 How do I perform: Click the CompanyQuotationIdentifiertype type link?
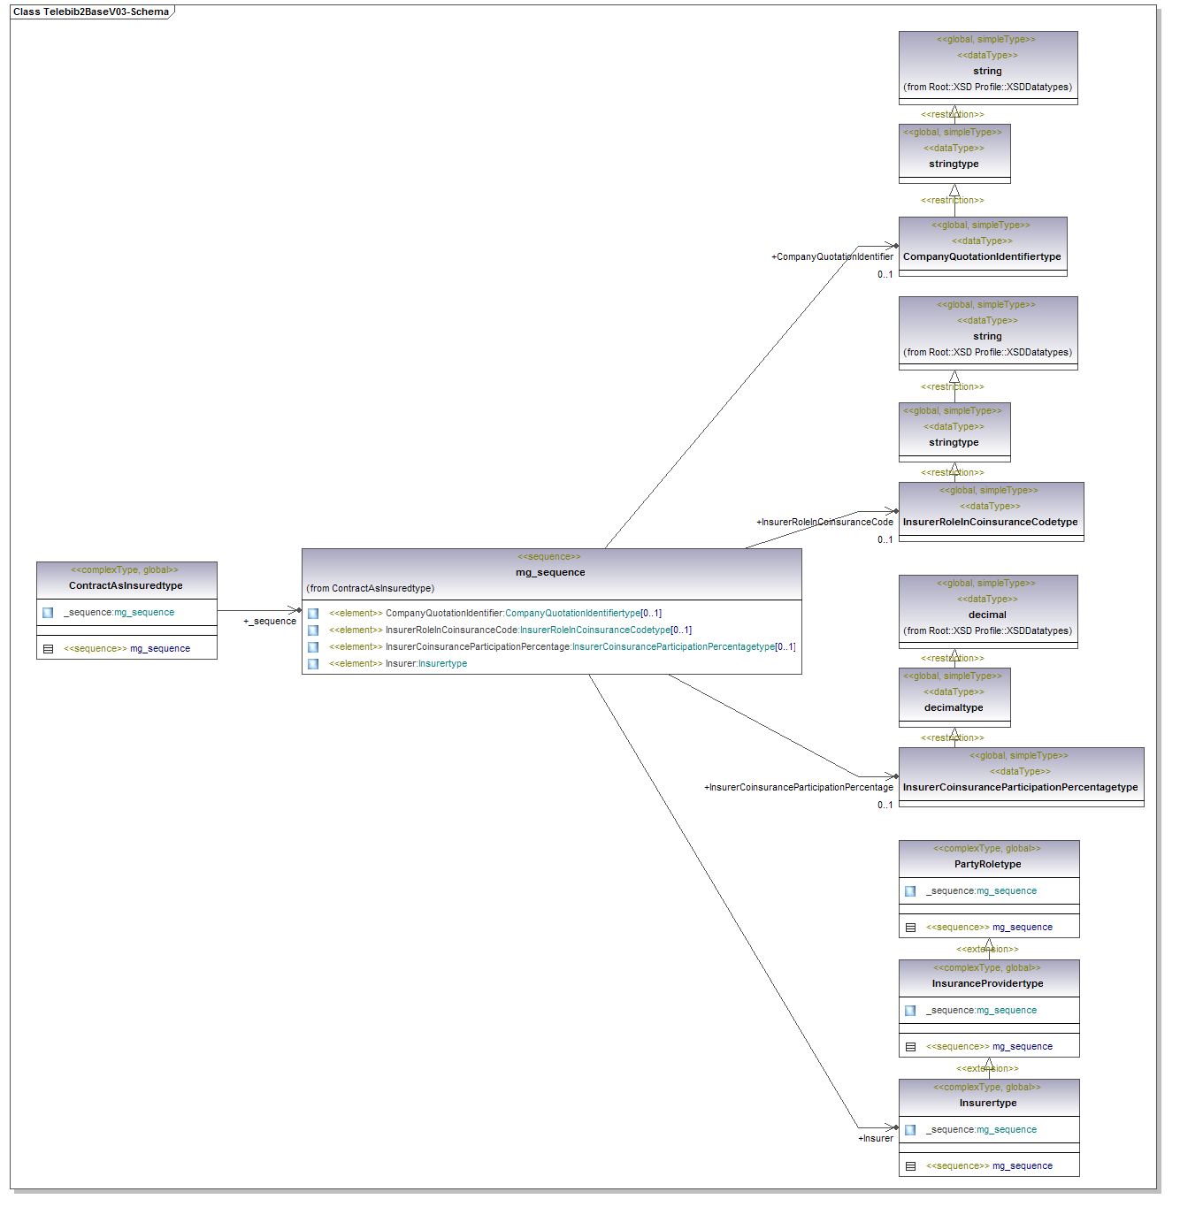[572, 614]
